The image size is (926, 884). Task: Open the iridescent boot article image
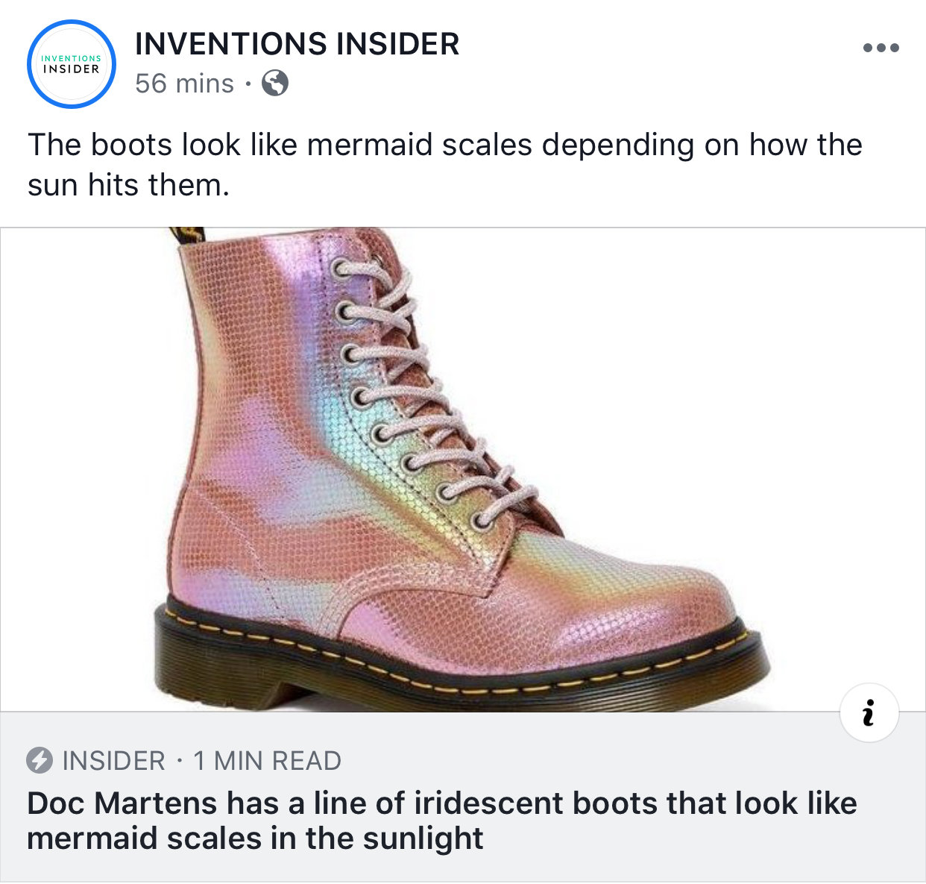[462, 469]
